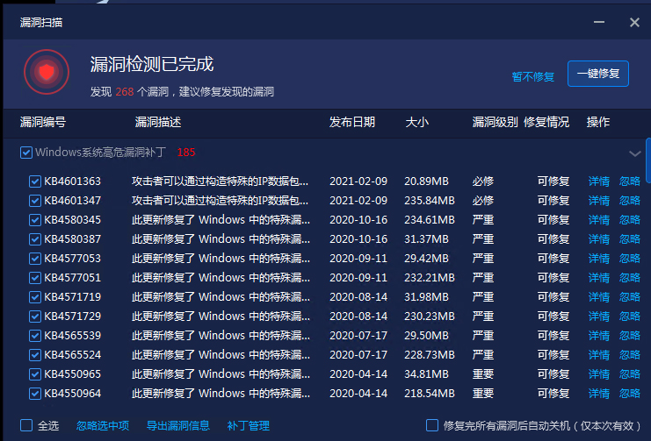Open details link for KB4571719
This screenshot has width=651, height=441.
[598, 296]
